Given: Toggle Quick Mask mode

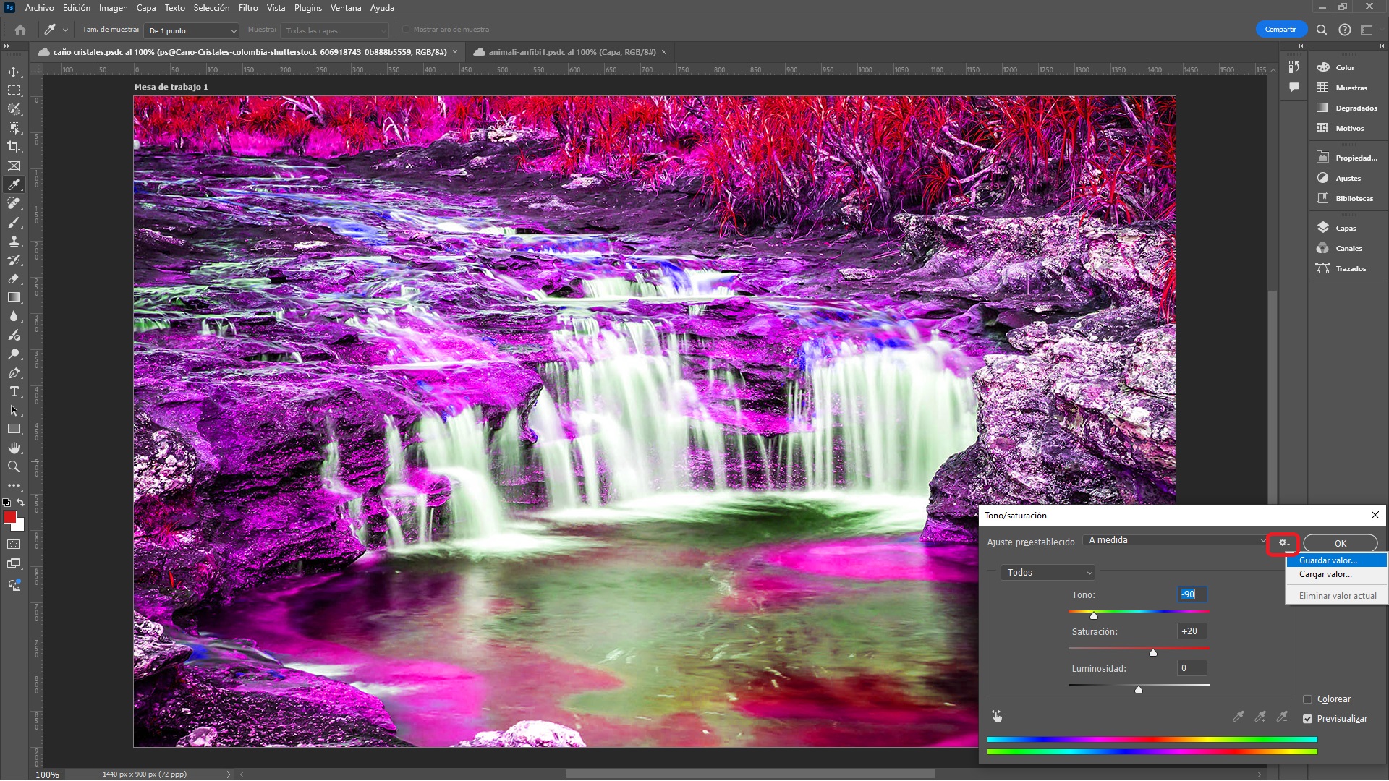Looking at the screenshot, I should click(x=14, y=545).
